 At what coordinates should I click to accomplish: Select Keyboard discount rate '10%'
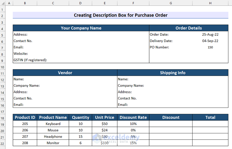point(133,124)
